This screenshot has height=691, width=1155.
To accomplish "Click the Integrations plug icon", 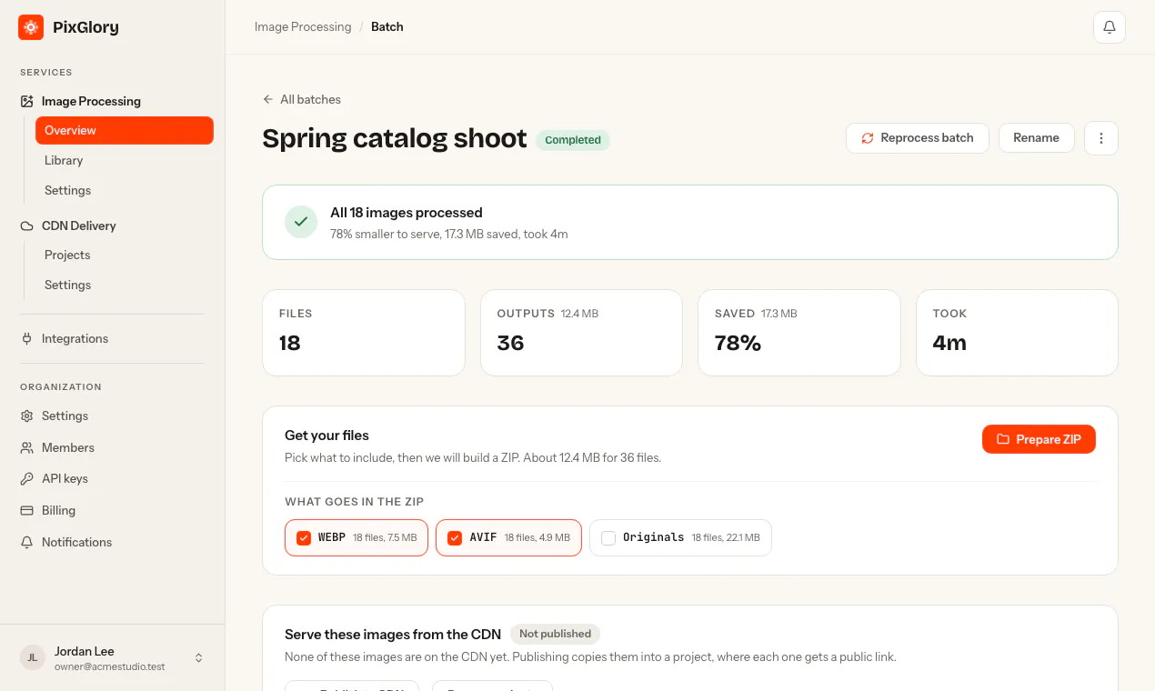I will click(x=27, y=338).
